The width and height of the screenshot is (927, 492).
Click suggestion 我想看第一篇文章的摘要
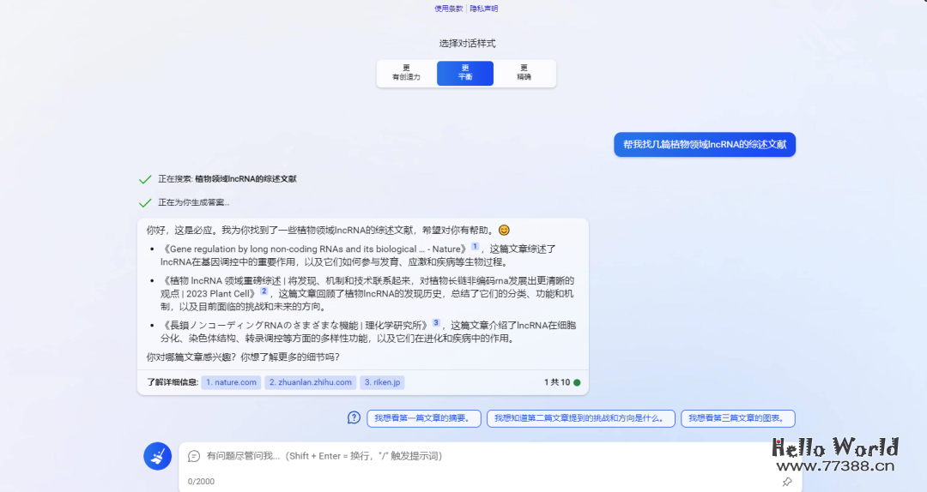(x=424, y=418)
